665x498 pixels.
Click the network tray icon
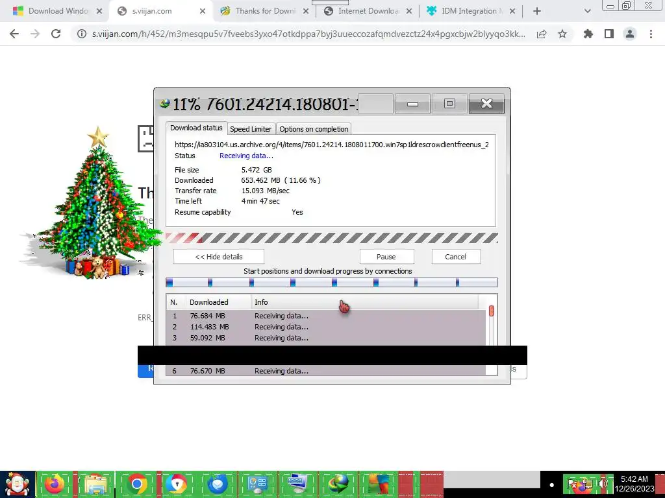[x=586, y=484]
